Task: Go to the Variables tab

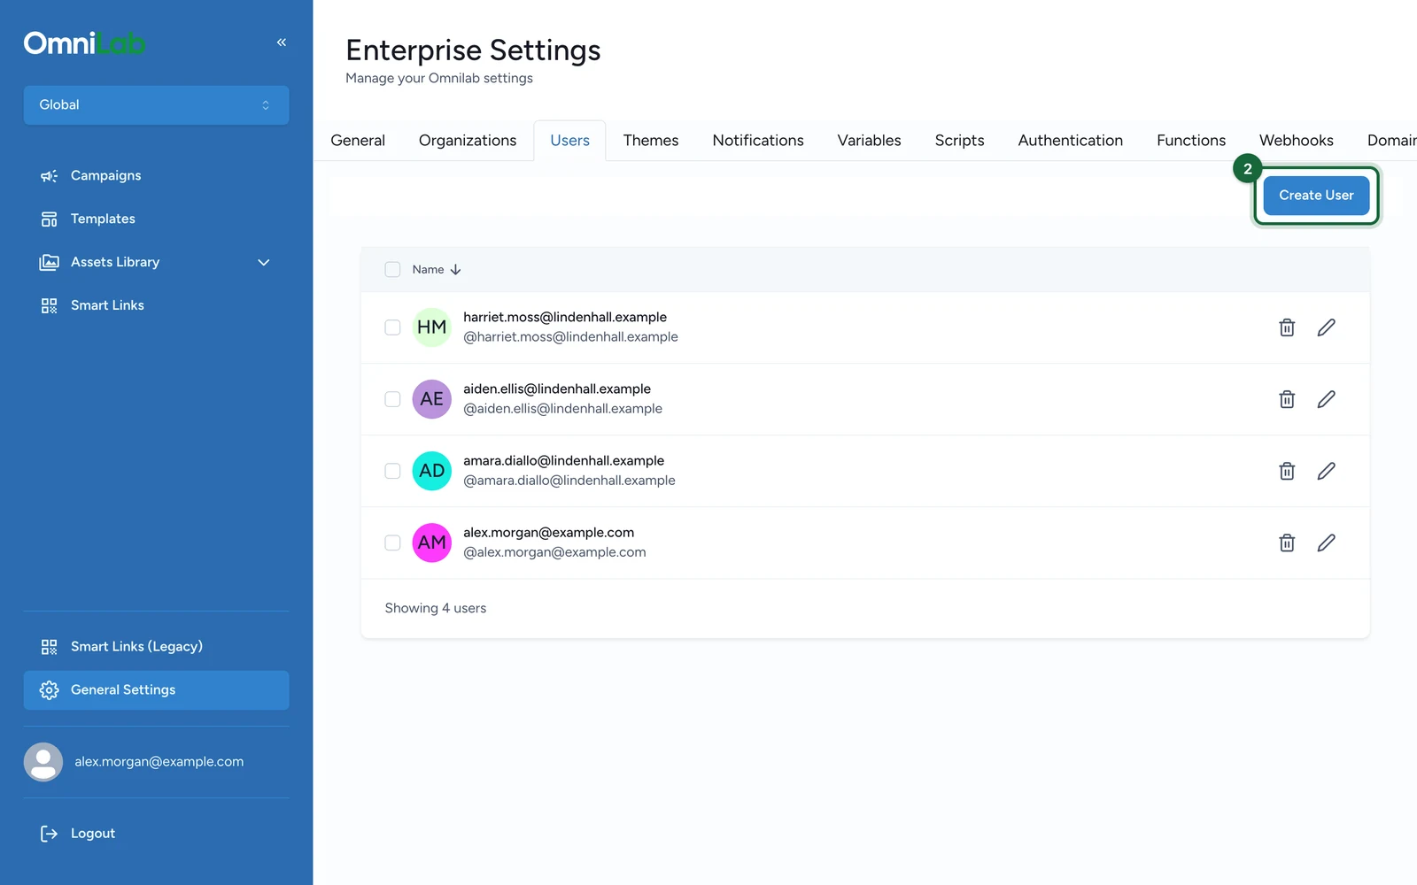Action: pyautogui.click(x=869, y=141)
